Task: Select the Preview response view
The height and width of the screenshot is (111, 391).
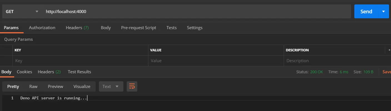Action: pyautogui.click(x=55, y=87)
